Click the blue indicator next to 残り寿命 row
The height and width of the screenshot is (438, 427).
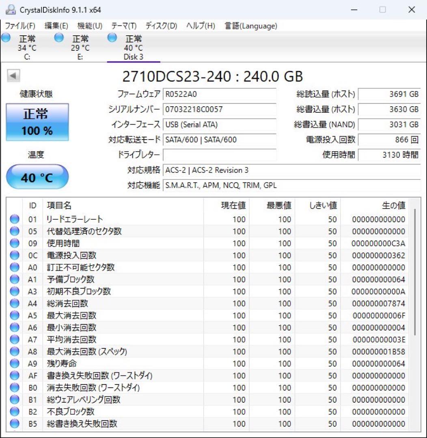click(x=15, y=363)
